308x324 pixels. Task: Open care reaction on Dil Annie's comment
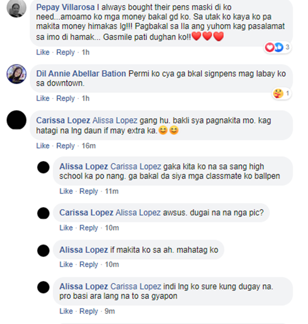pos(281,94)
